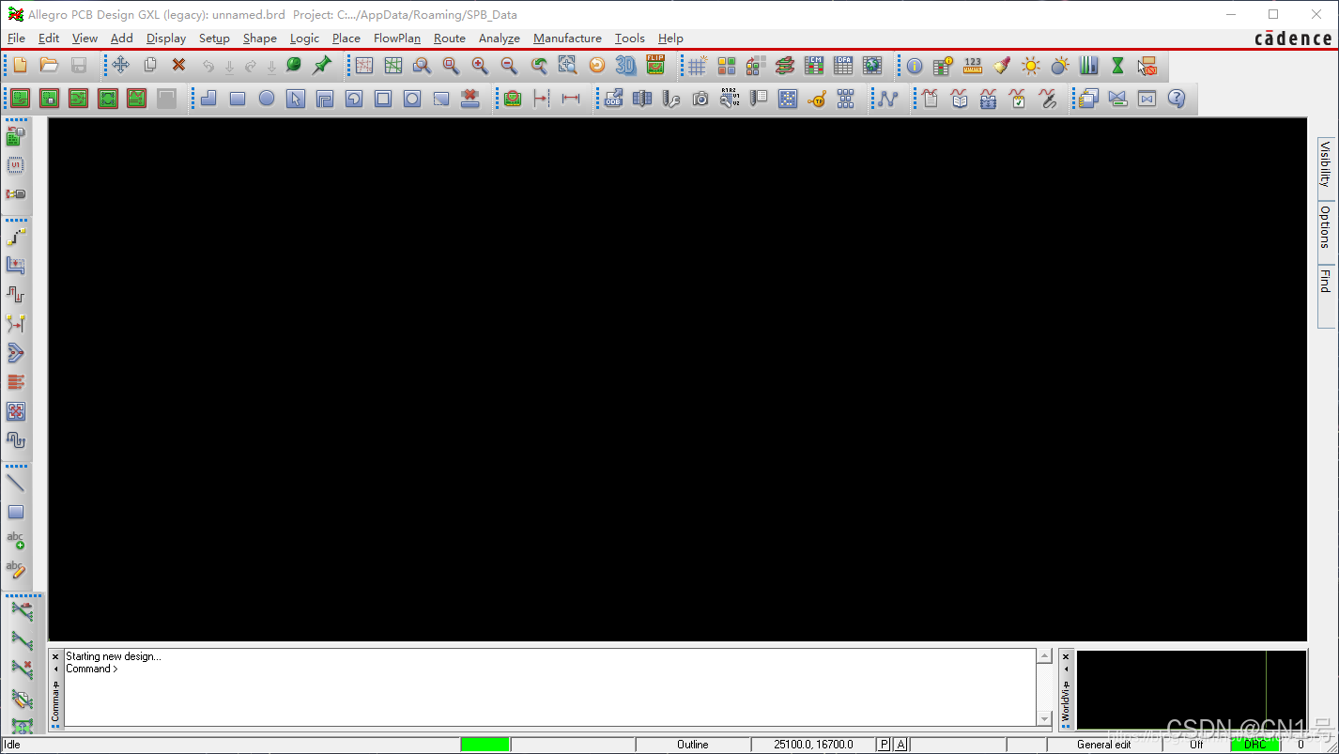Click the orange TP testpoint icon
This screenshot has width=1339, height=754.
point(817,98)
